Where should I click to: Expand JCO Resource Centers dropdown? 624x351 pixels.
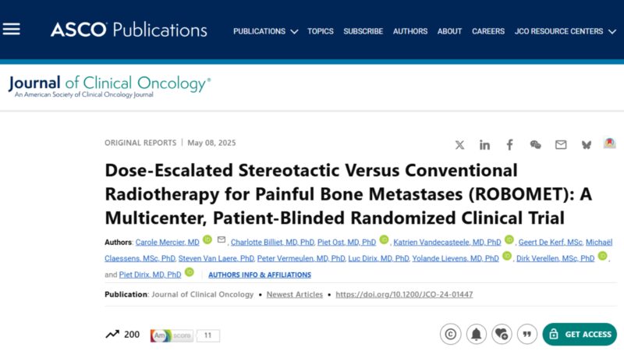(x=565, y=31)
